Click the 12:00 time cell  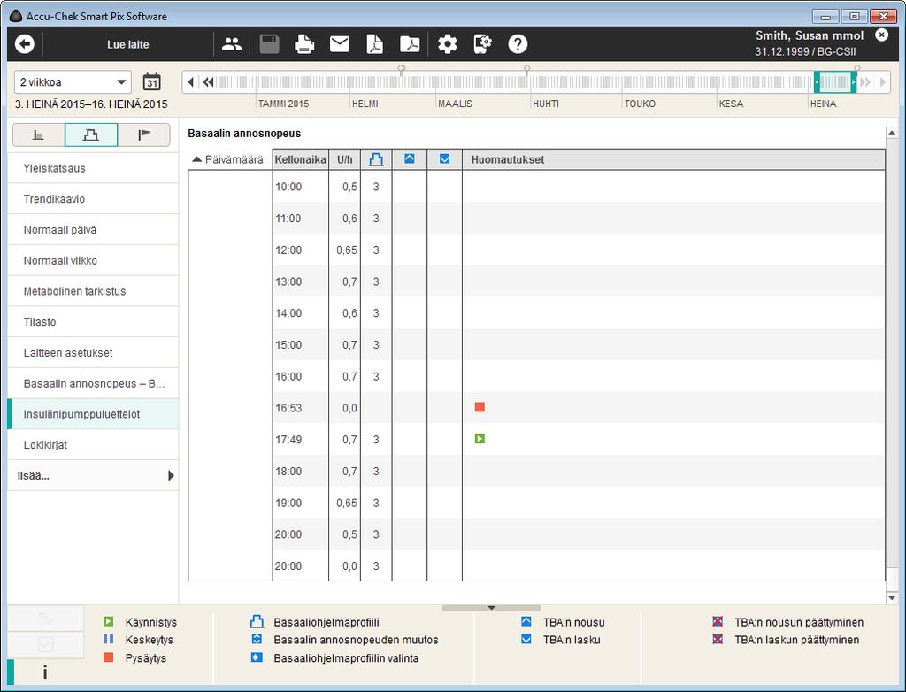click(x=301, y=250)
